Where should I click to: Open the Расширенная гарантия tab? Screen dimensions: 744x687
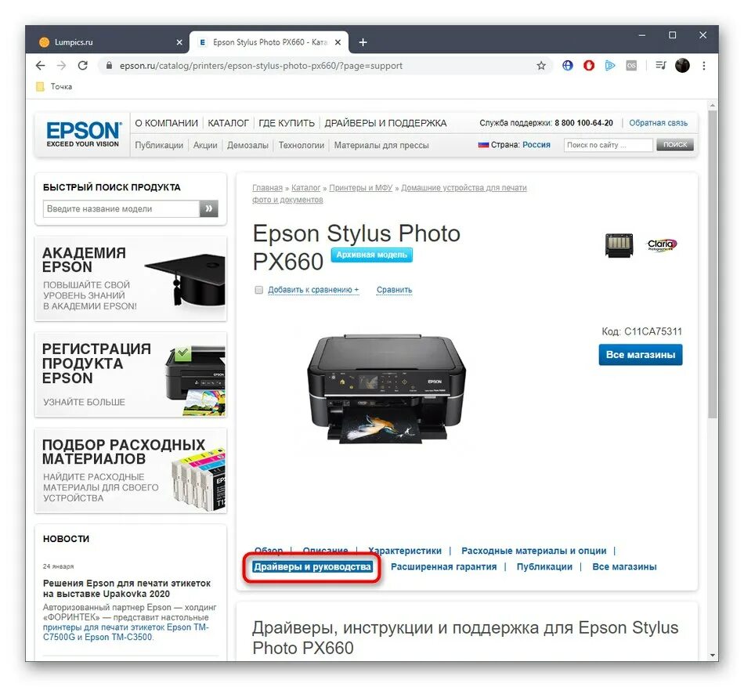[x=443, y=567]
